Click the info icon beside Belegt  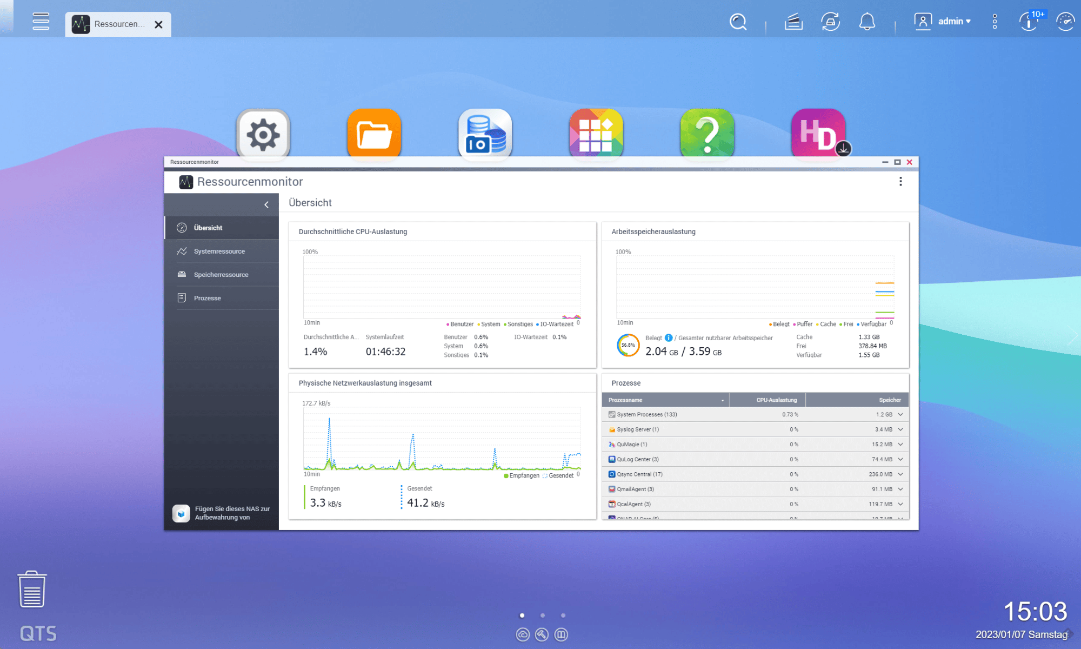669,337
